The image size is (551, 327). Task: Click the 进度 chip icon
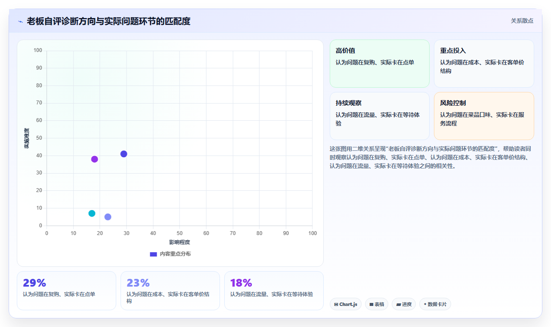(399, 304)
